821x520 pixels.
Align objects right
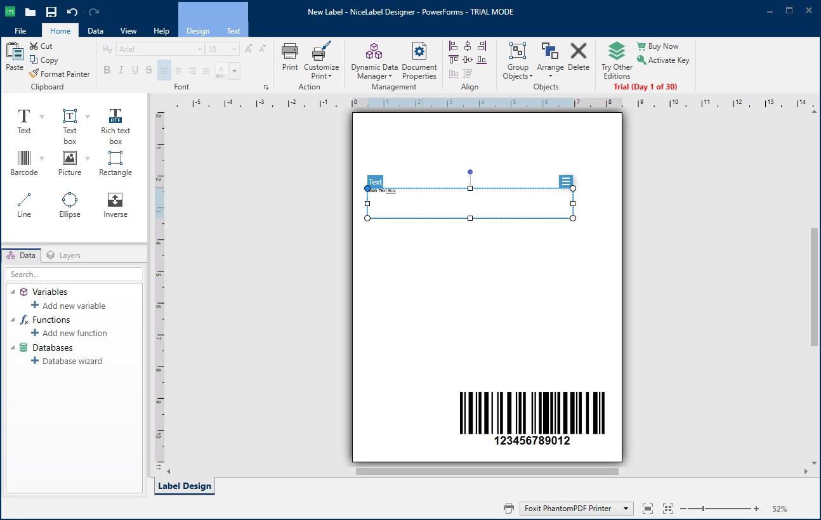point(482,46)
